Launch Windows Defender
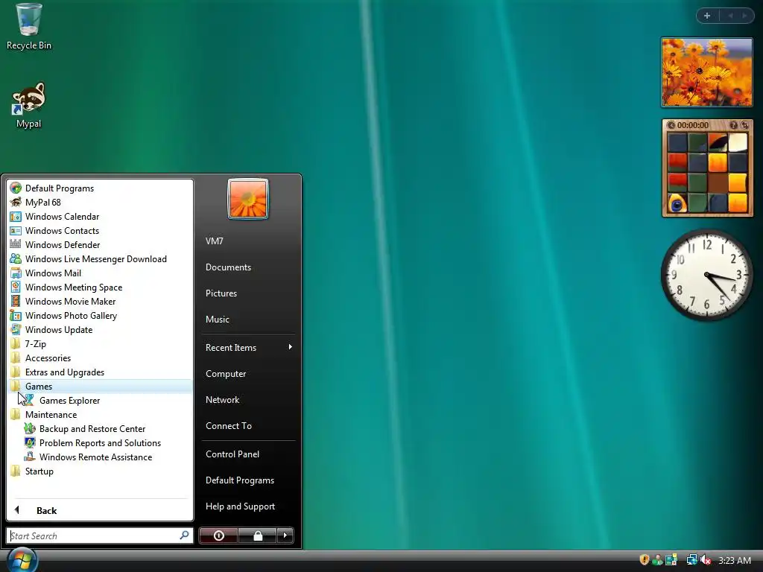This screenshot has width=763, height=572. tap(101, 244)
